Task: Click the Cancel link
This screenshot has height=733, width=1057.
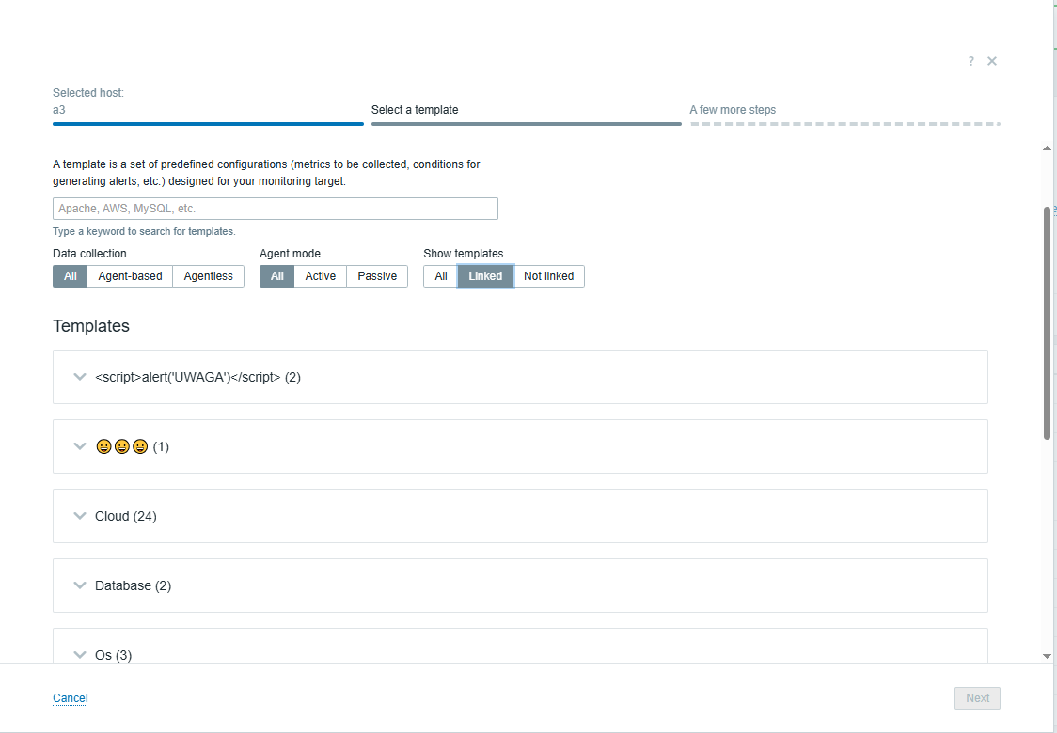Action: click(x=71, y=698)
